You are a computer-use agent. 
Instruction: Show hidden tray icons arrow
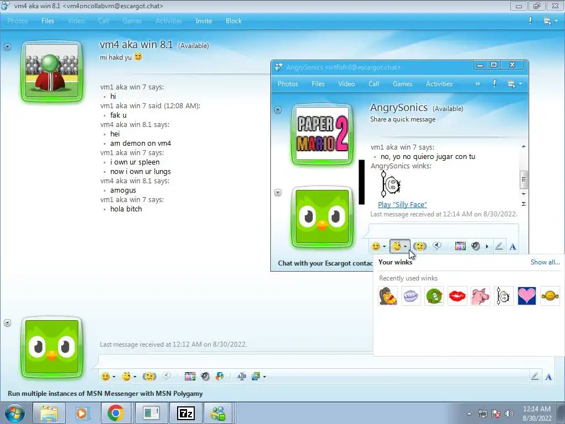click(469, 414)
